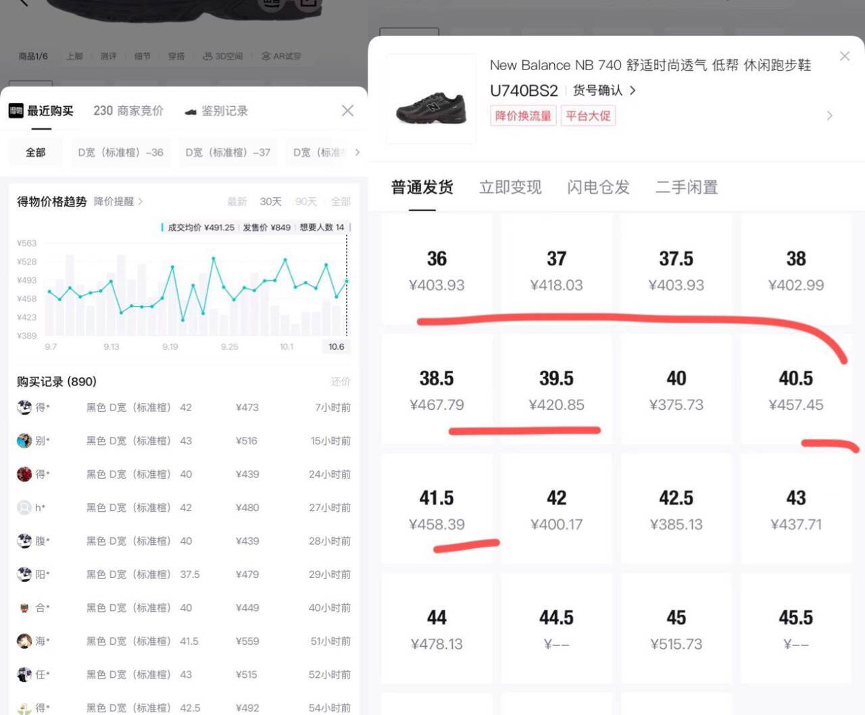Switch to 最近购买 tab
The image size is (865, 715).
pyautogui.click(x=41, y=111)
